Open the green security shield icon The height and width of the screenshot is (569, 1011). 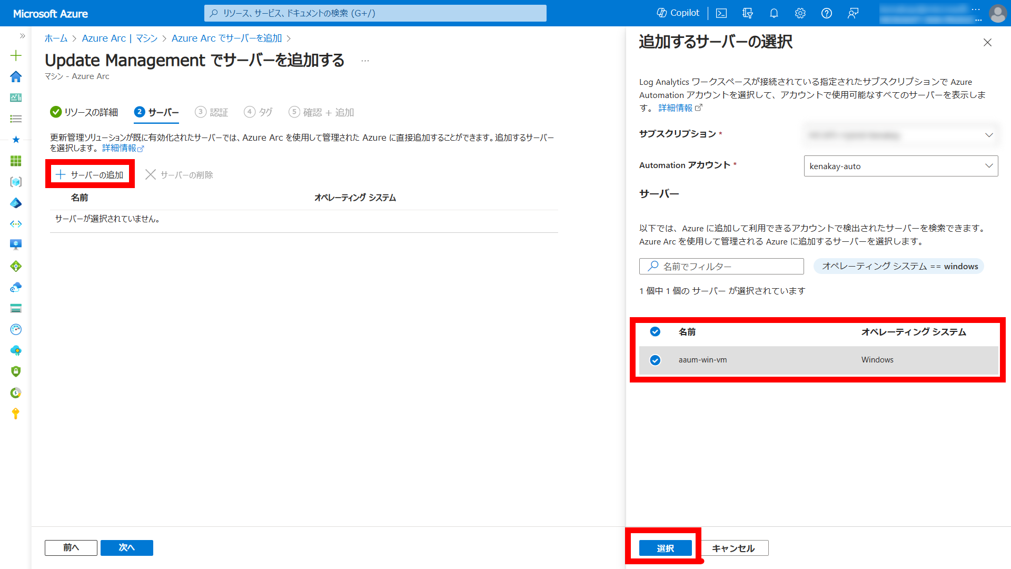pos(16,371)
